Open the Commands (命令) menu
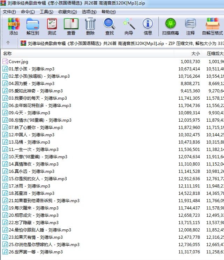This screenshot has width=224, height=260. coord(28,12)
